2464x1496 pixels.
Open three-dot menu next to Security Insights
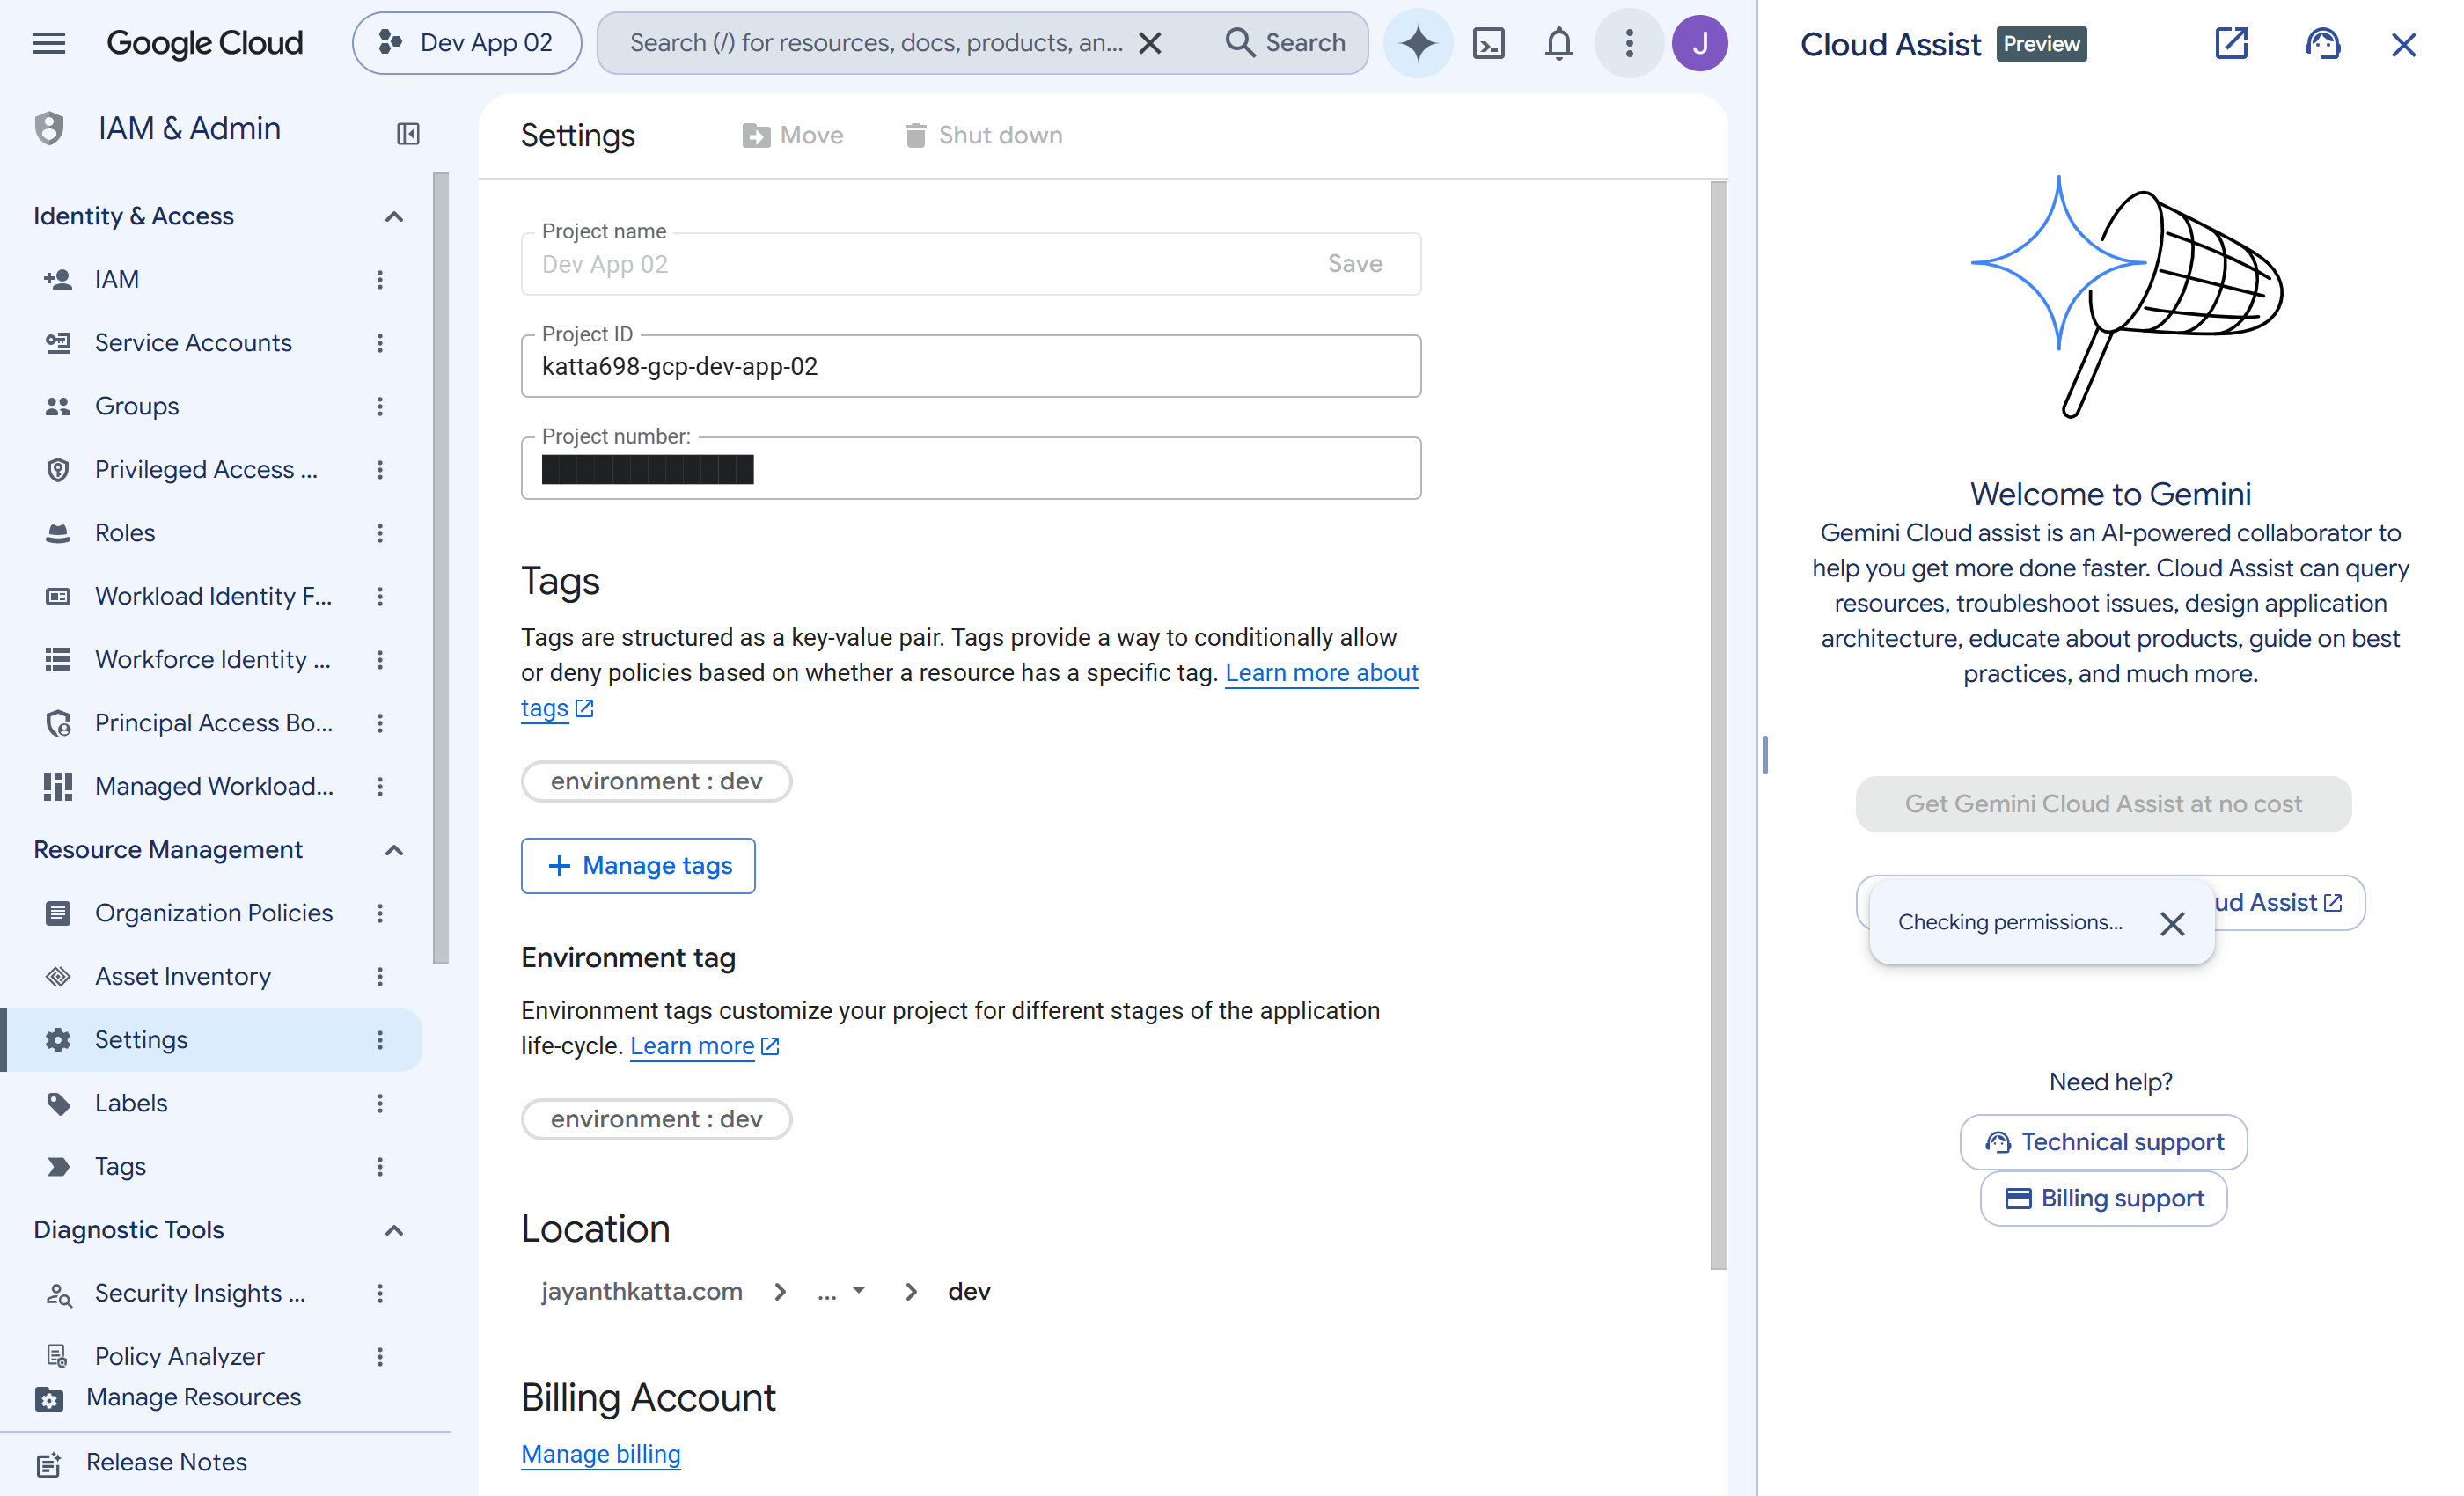point(380,1293)
